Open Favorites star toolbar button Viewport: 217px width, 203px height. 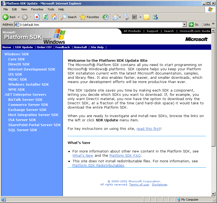point(89,17)
